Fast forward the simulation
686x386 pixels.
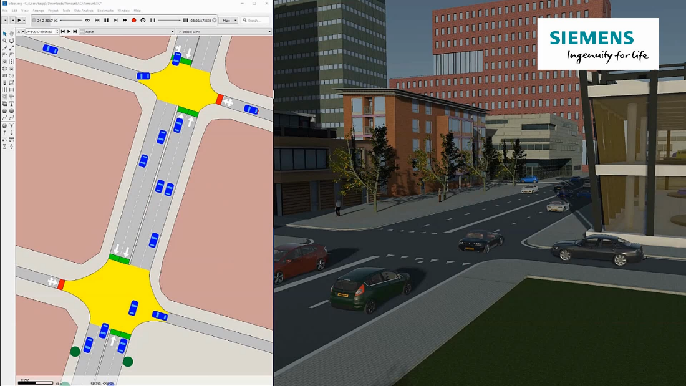[125, 21]
